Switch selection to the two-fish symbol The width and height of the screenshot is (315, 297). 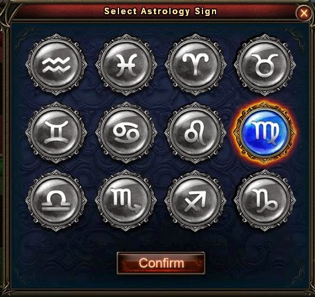coord(126,64)
